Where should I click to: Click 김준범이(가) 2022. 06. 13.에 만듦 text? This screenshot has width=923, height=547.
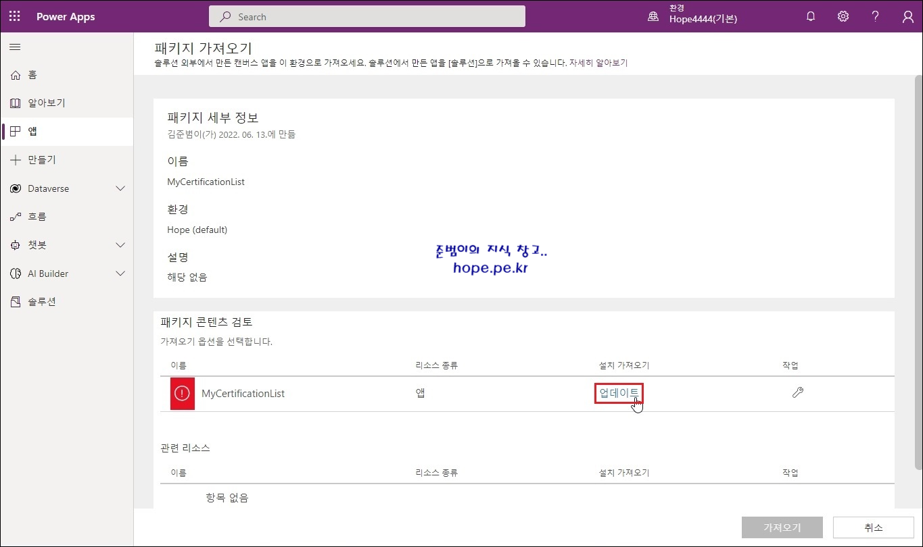[x=231, y=134]
